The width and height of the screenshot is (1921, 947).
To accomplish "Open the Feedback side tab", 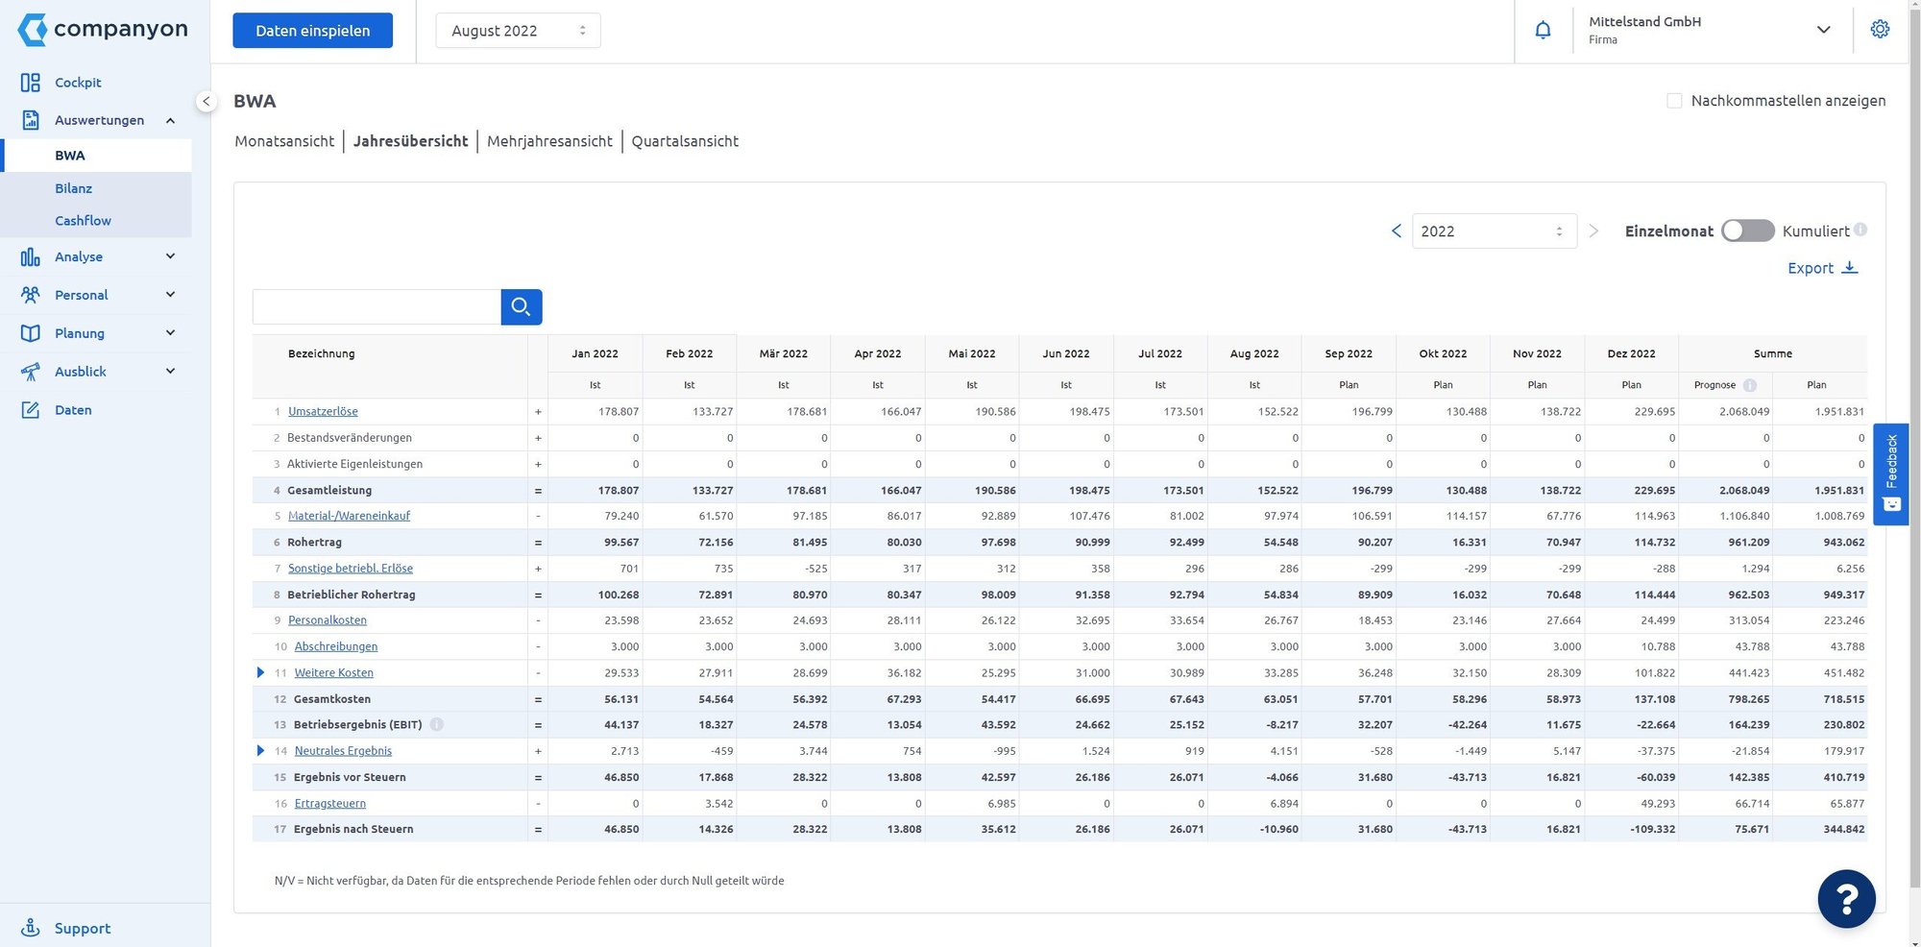I will click(1891, 473).
